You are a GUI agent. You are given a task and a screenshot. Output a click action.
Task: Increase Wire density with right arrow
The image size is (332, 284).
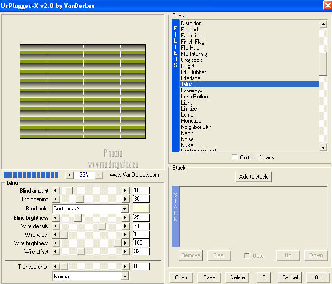coord(125,226)
